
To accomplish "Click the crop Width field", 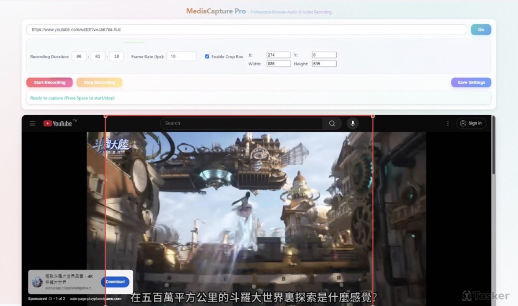I will click(x=279, y=64).
